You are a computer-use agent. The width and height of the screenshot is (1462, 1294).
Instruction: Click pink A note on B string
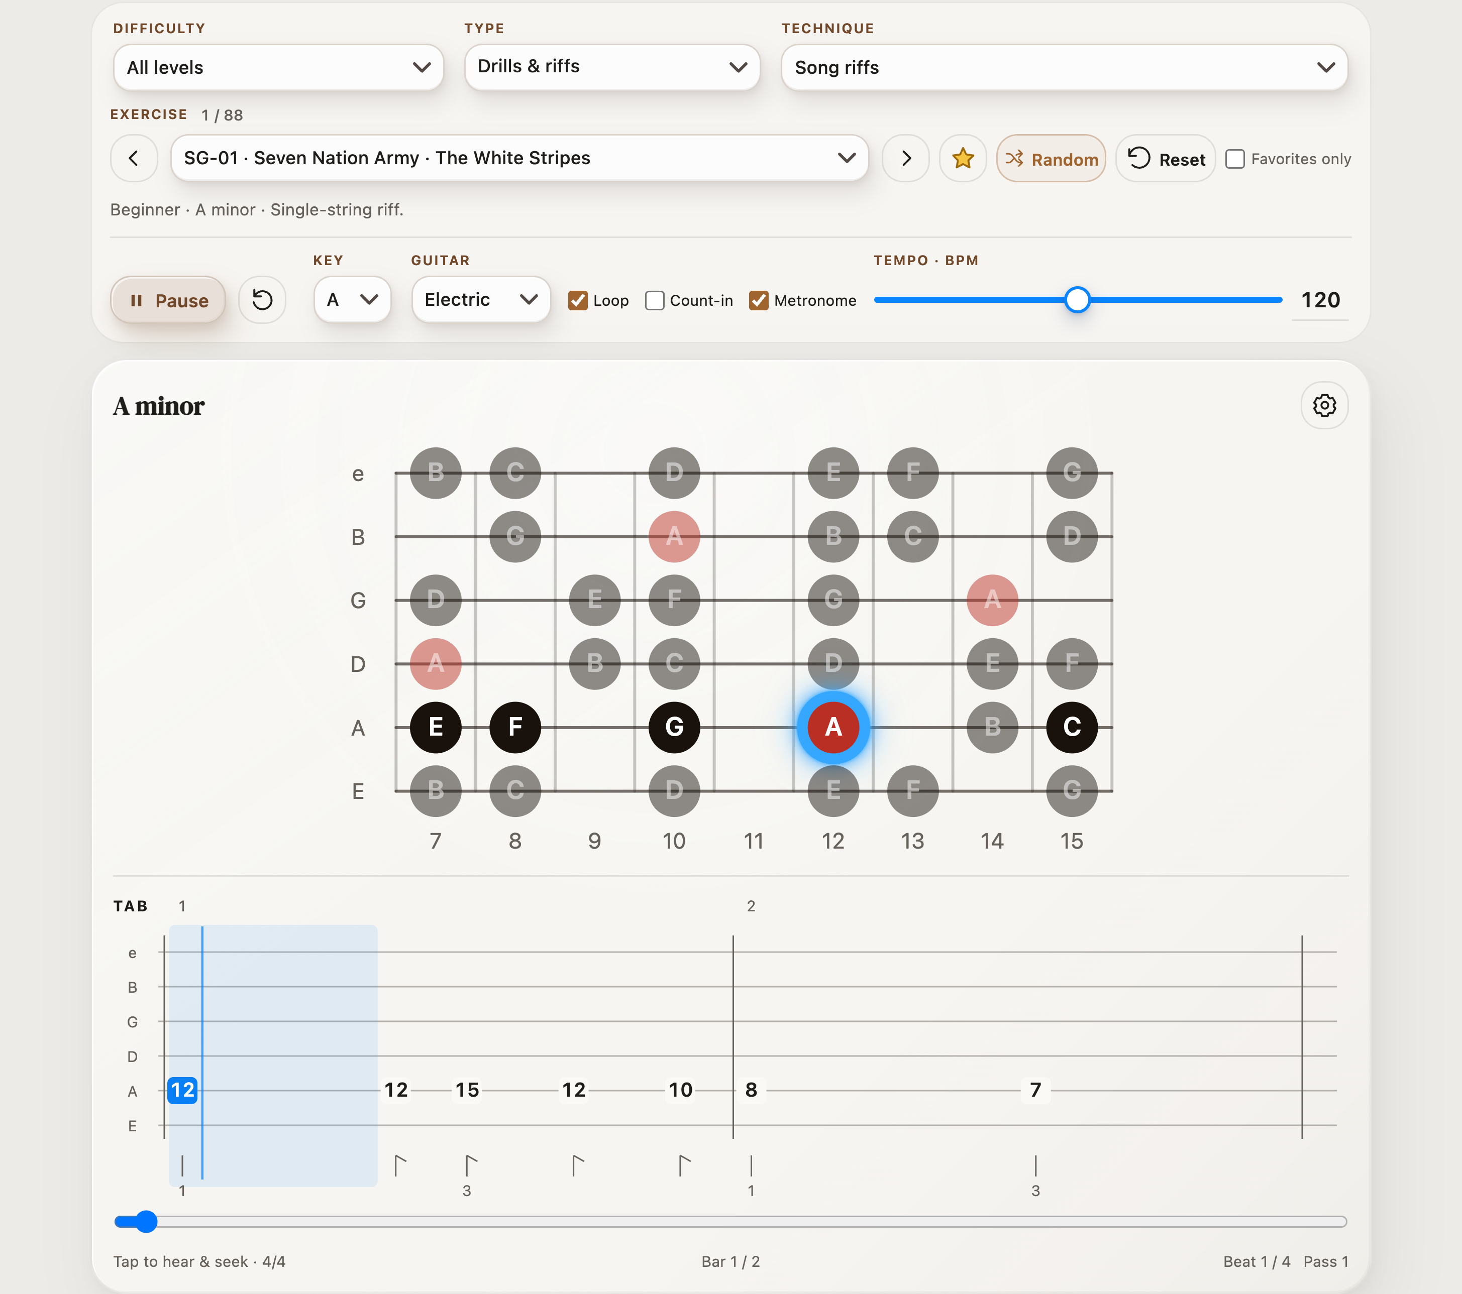pos(675,536)
